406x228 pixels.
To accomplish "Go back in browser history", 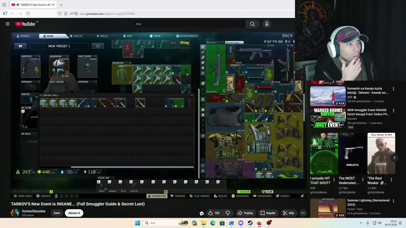I will (13, 14).
